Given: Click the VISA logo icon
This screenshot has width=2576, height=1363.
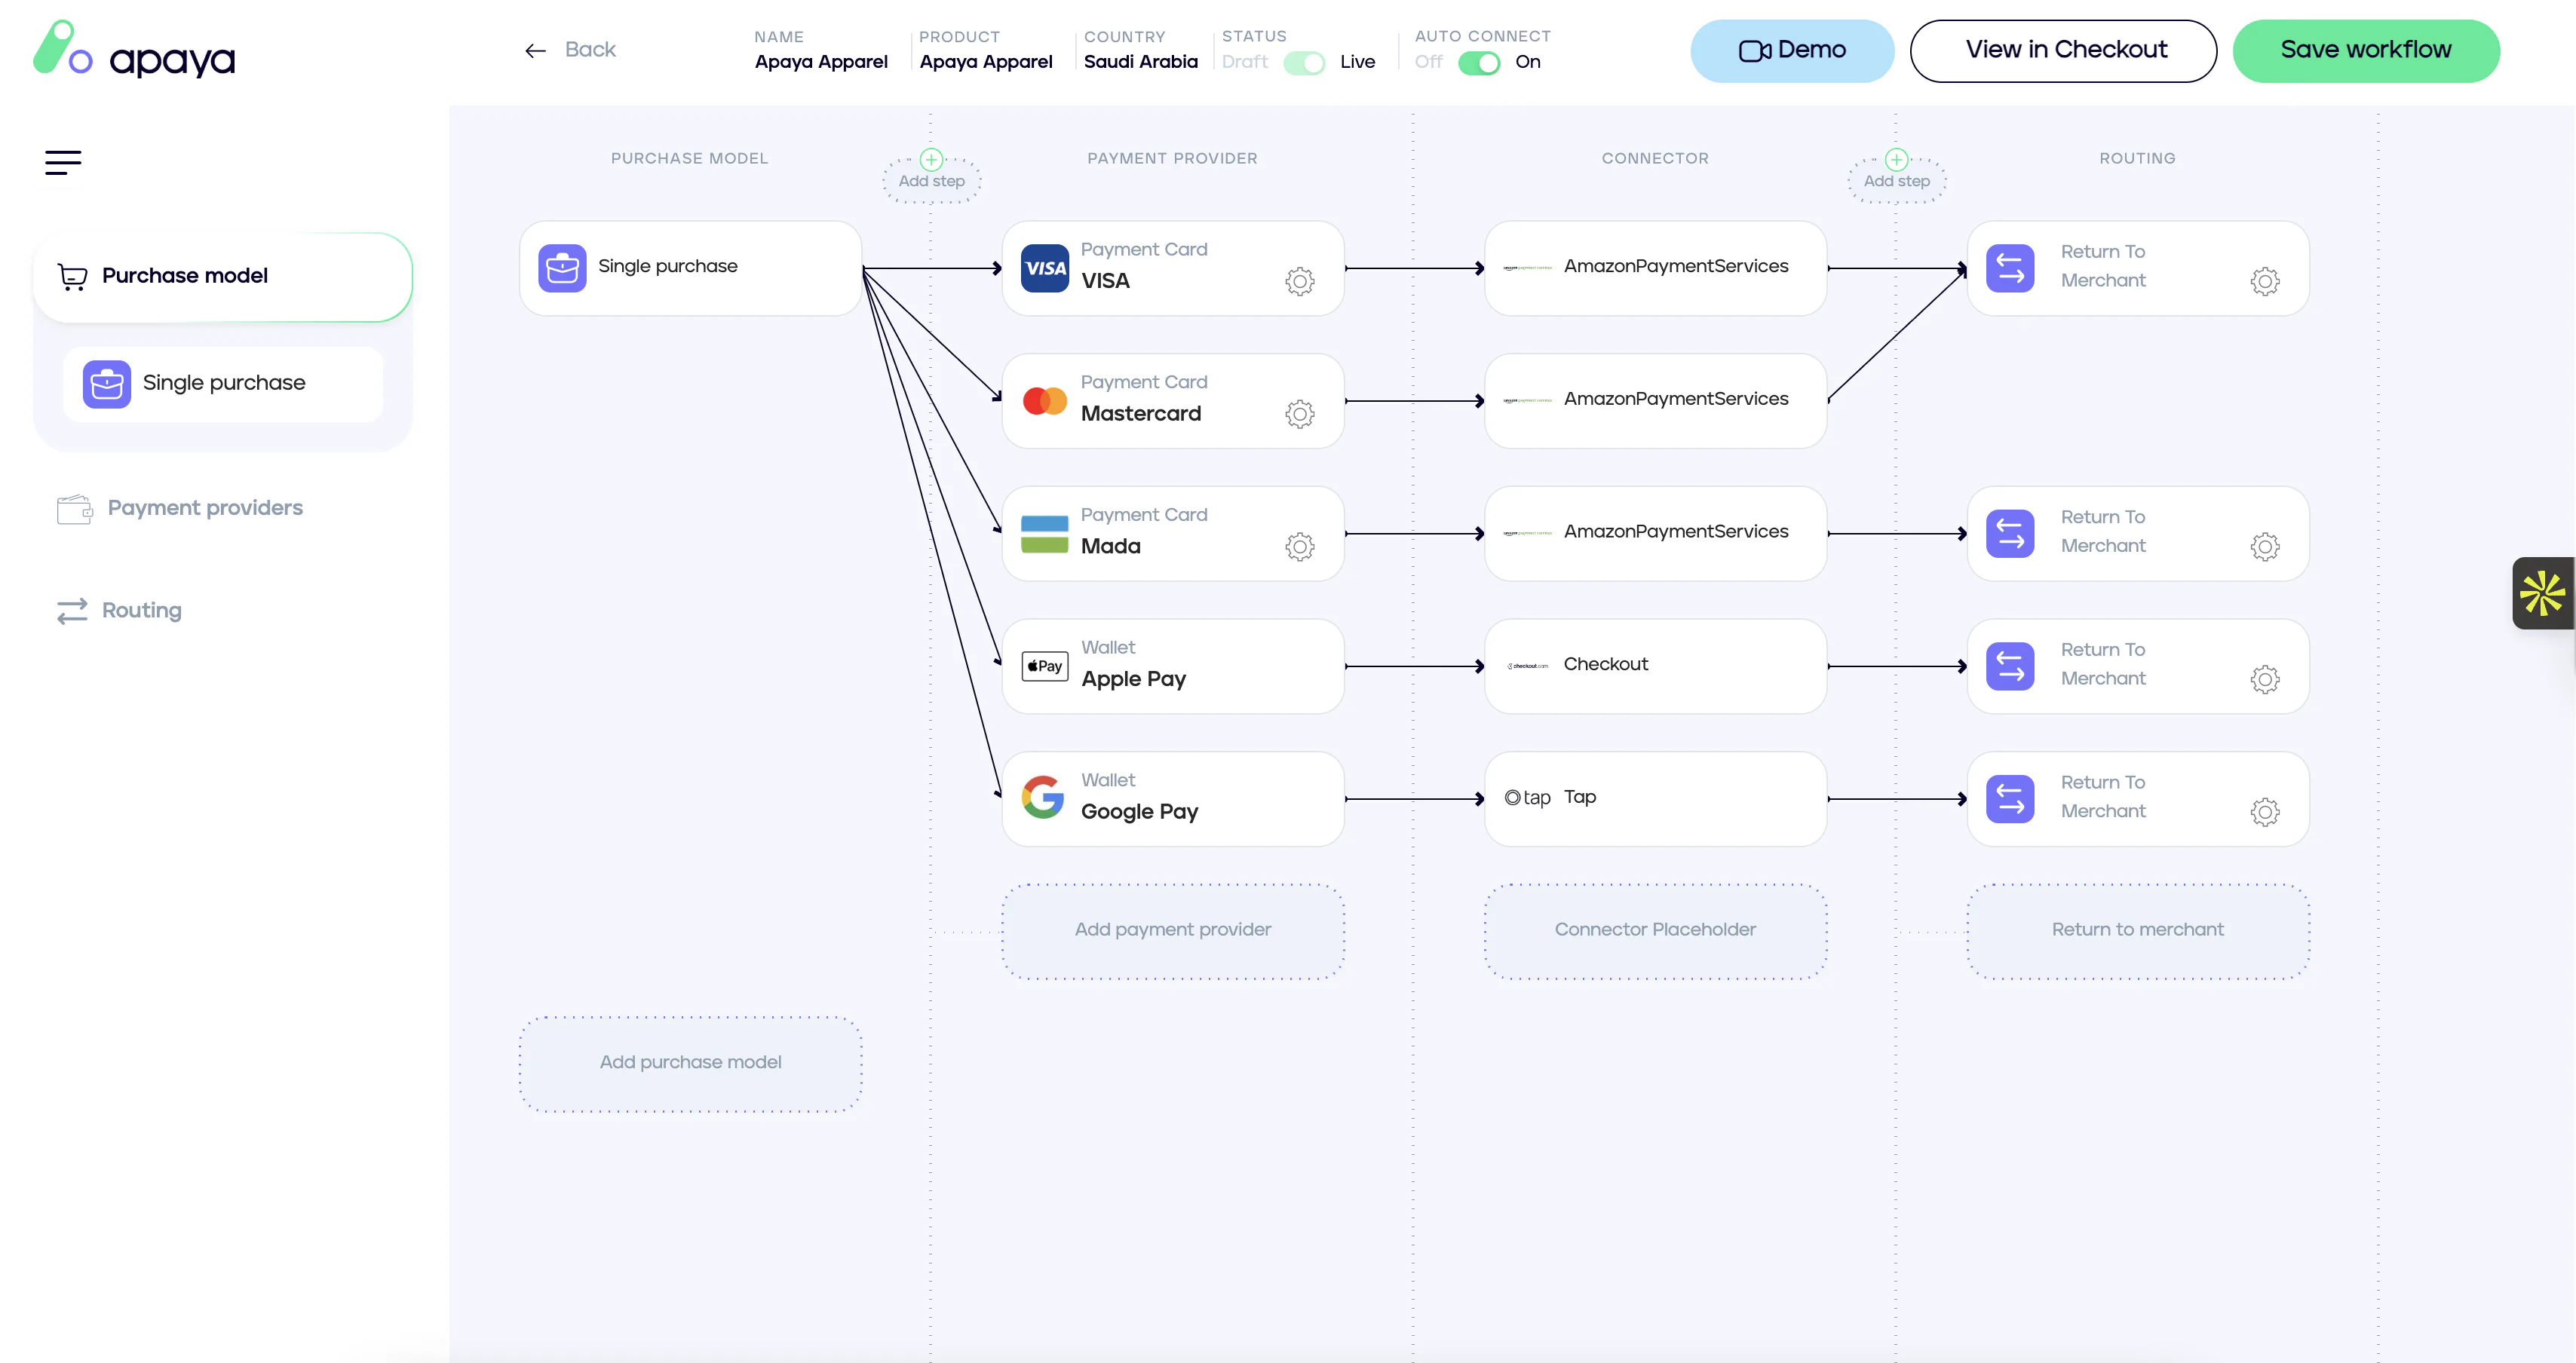Looking at the screenshot, I should click(x=1044, y=268).
